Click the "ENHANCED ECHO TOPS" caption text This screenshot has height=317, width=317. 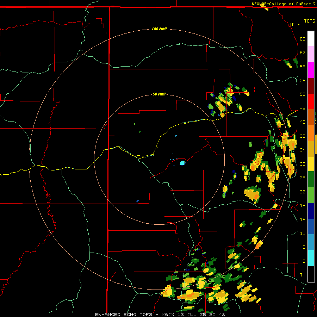click(x=124, y=315)
